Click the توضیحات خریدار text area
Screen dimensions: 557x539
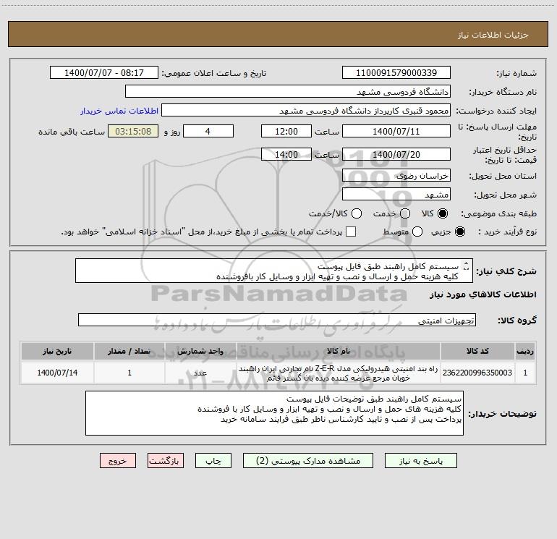(274, 413)
